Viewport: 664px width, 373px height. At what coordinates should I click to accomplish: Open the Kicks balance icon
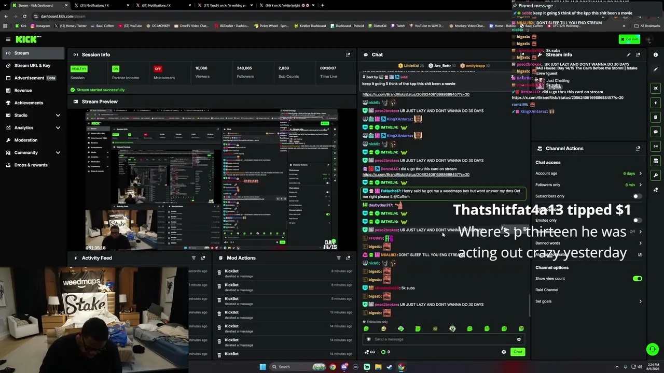coord(383,352)
